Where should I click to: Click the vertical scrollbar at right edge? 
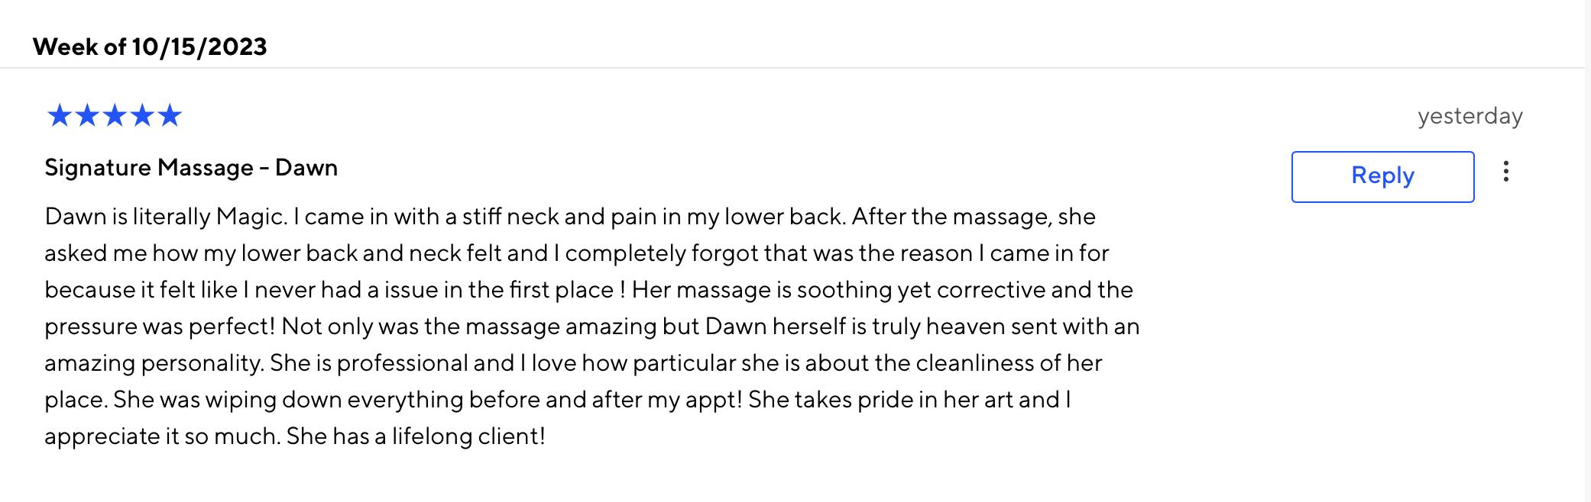1587,251
